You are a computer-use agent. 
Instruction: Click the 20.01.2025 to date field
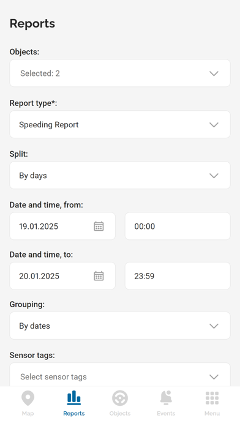(x=62, y=276)
